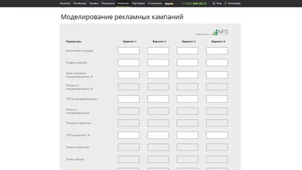This screenshot has width=302, height=170.
Task: Focus Доля показов в спецразмещении field, Вариант 4
Action: pos(217,75)
